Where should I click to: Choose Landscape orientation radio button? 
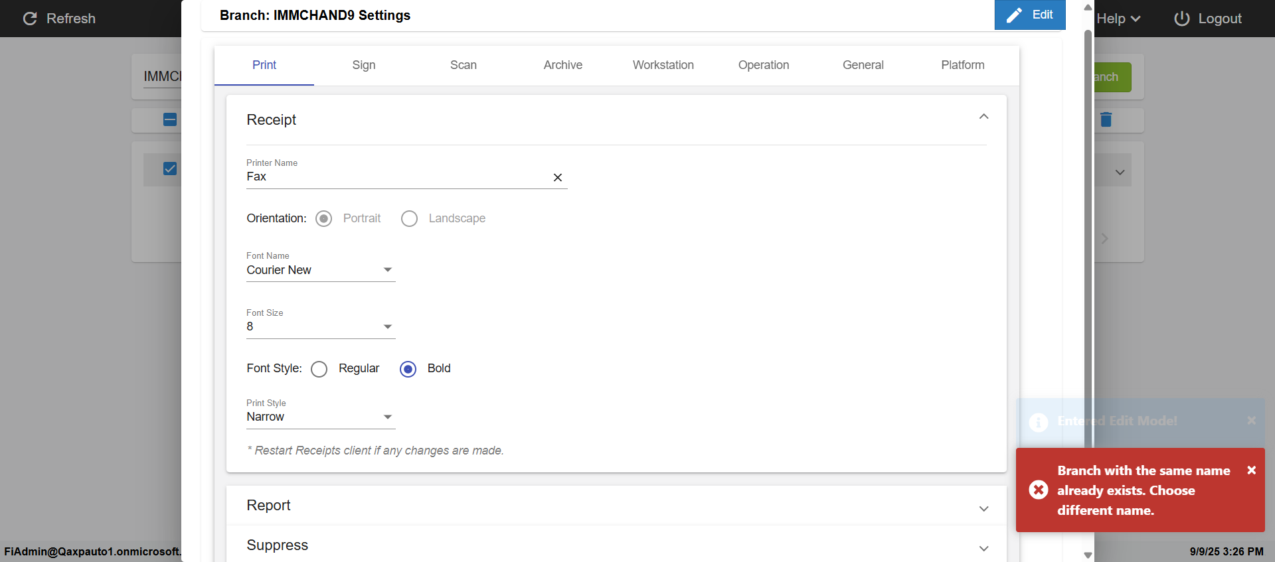point(410,219)
